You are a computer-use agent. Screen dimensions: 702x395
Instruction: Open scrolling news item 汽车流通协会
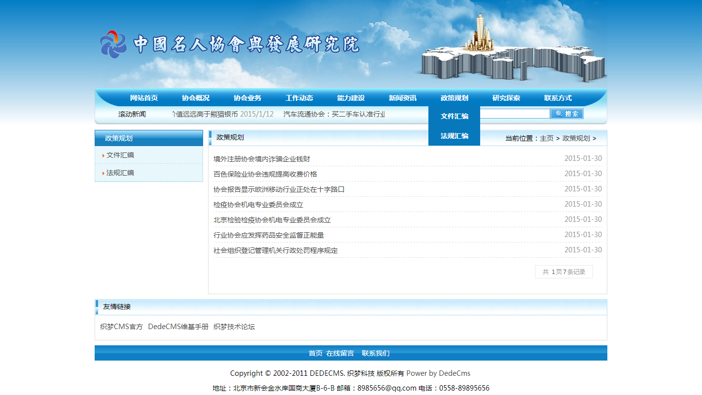(x=334, y=114)
